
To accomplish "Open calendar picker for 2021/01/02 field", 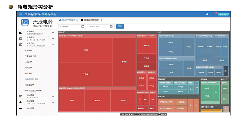I will (111, 26).
